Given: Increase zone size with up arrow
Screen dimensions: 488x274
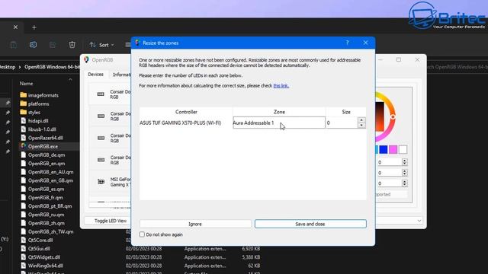Looking at the screenshot, I should 361,120.
